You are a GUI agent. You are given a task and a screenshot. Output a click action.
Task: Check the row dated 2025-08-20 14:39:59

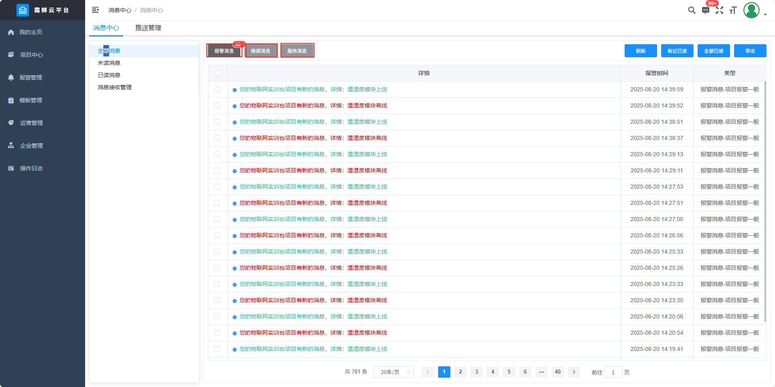coord(217,89)
